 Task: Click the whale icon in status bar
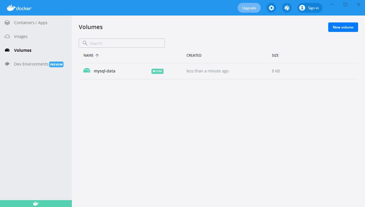[x=36, y=204]
